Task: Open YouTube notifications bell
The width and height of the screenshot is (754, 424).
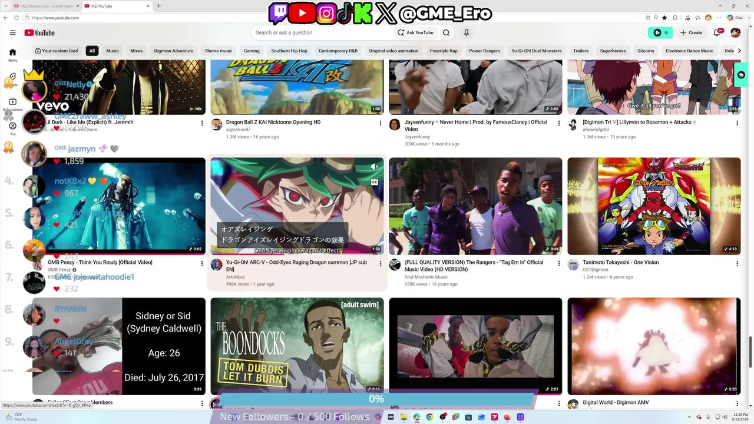Action: (x=717, y=33)
